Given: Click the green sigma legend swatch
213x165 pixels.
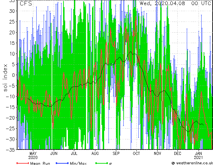Looking at the screenshot, I should [x=102, y=163].
